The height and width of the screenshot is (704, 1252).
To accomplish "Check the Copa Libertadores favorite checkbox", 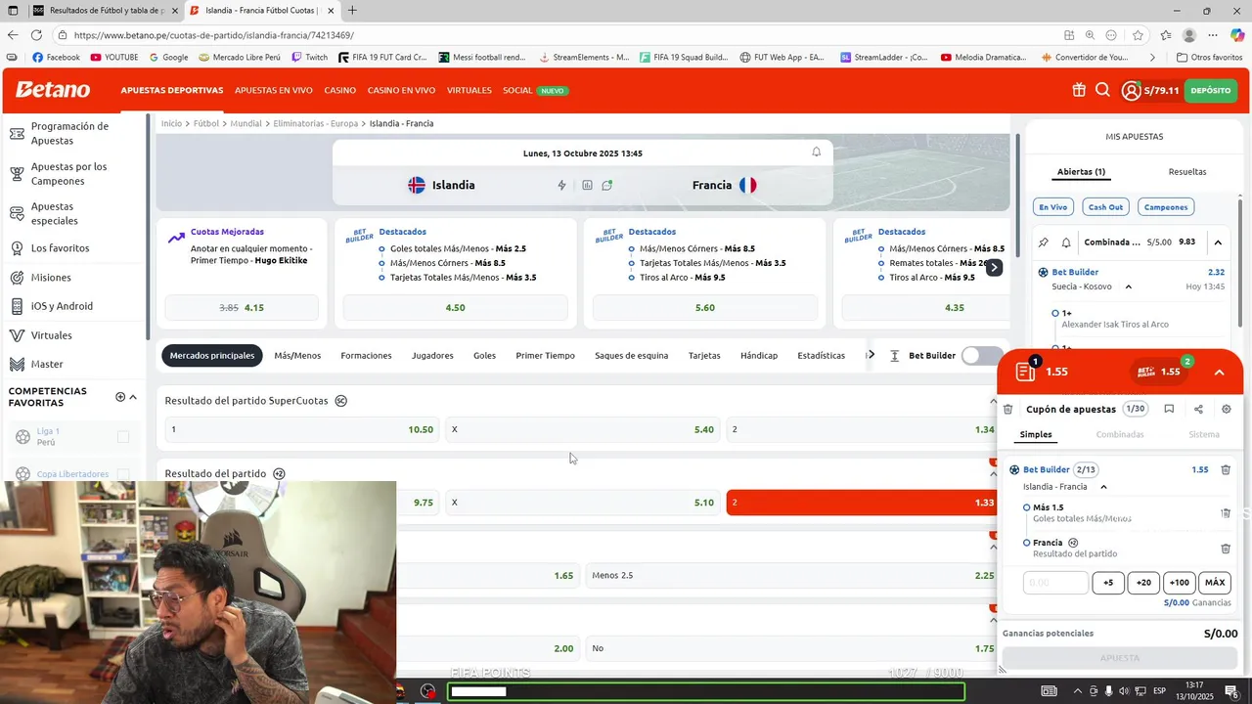I will point(123,475).
